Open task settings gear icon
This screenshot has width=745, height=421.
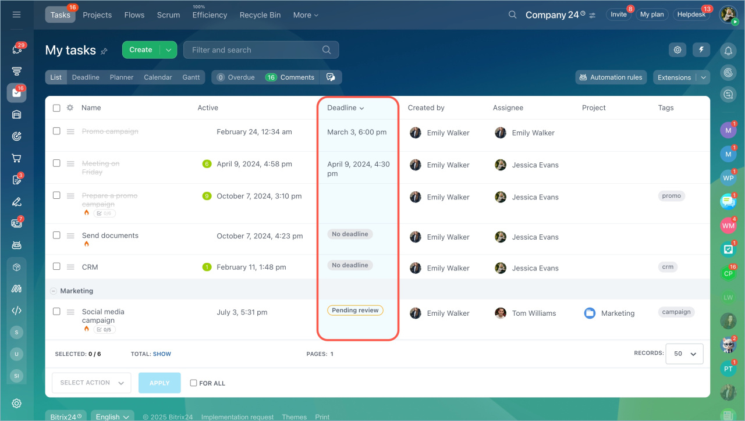677,50
